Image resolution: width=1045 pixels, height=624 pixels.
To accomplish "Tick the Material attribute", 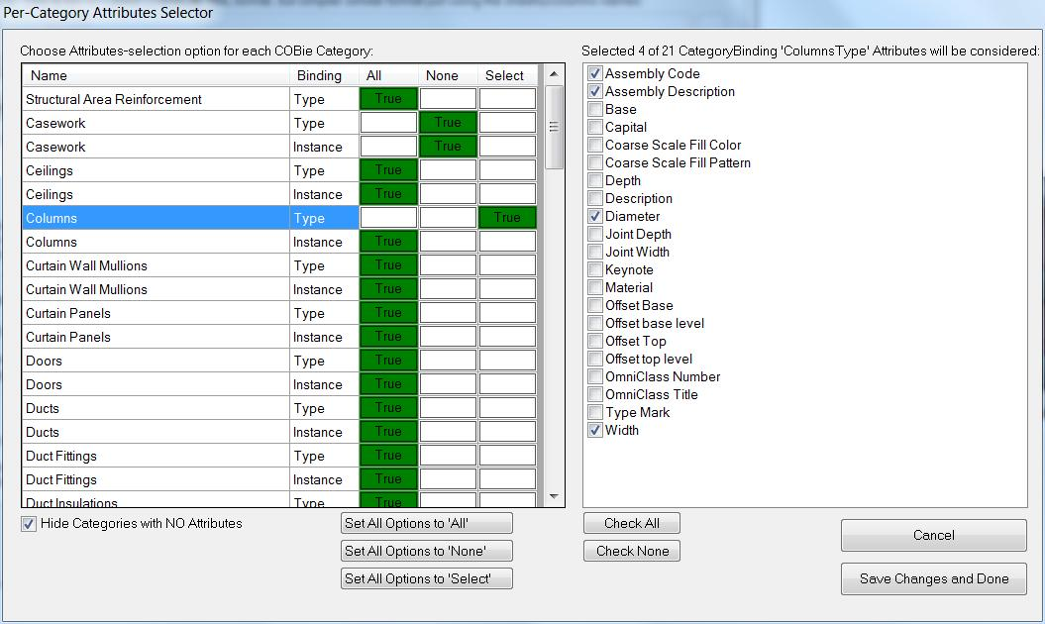I will coord(595,287).
